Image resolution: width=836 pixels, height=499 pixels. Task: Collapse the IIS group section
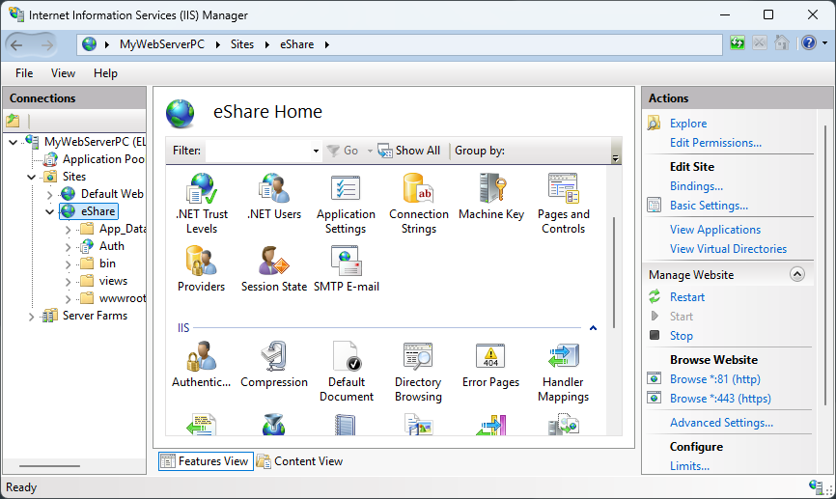tap(593, 328)
